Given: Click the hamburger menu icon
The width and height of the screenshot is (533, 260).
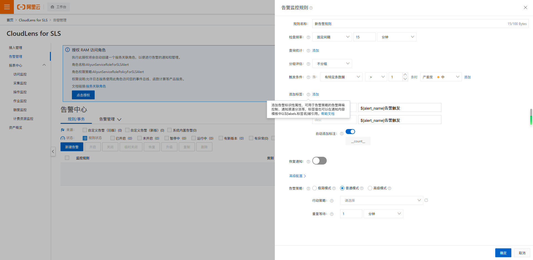Looking at the screenshot, I should point(7,7).
